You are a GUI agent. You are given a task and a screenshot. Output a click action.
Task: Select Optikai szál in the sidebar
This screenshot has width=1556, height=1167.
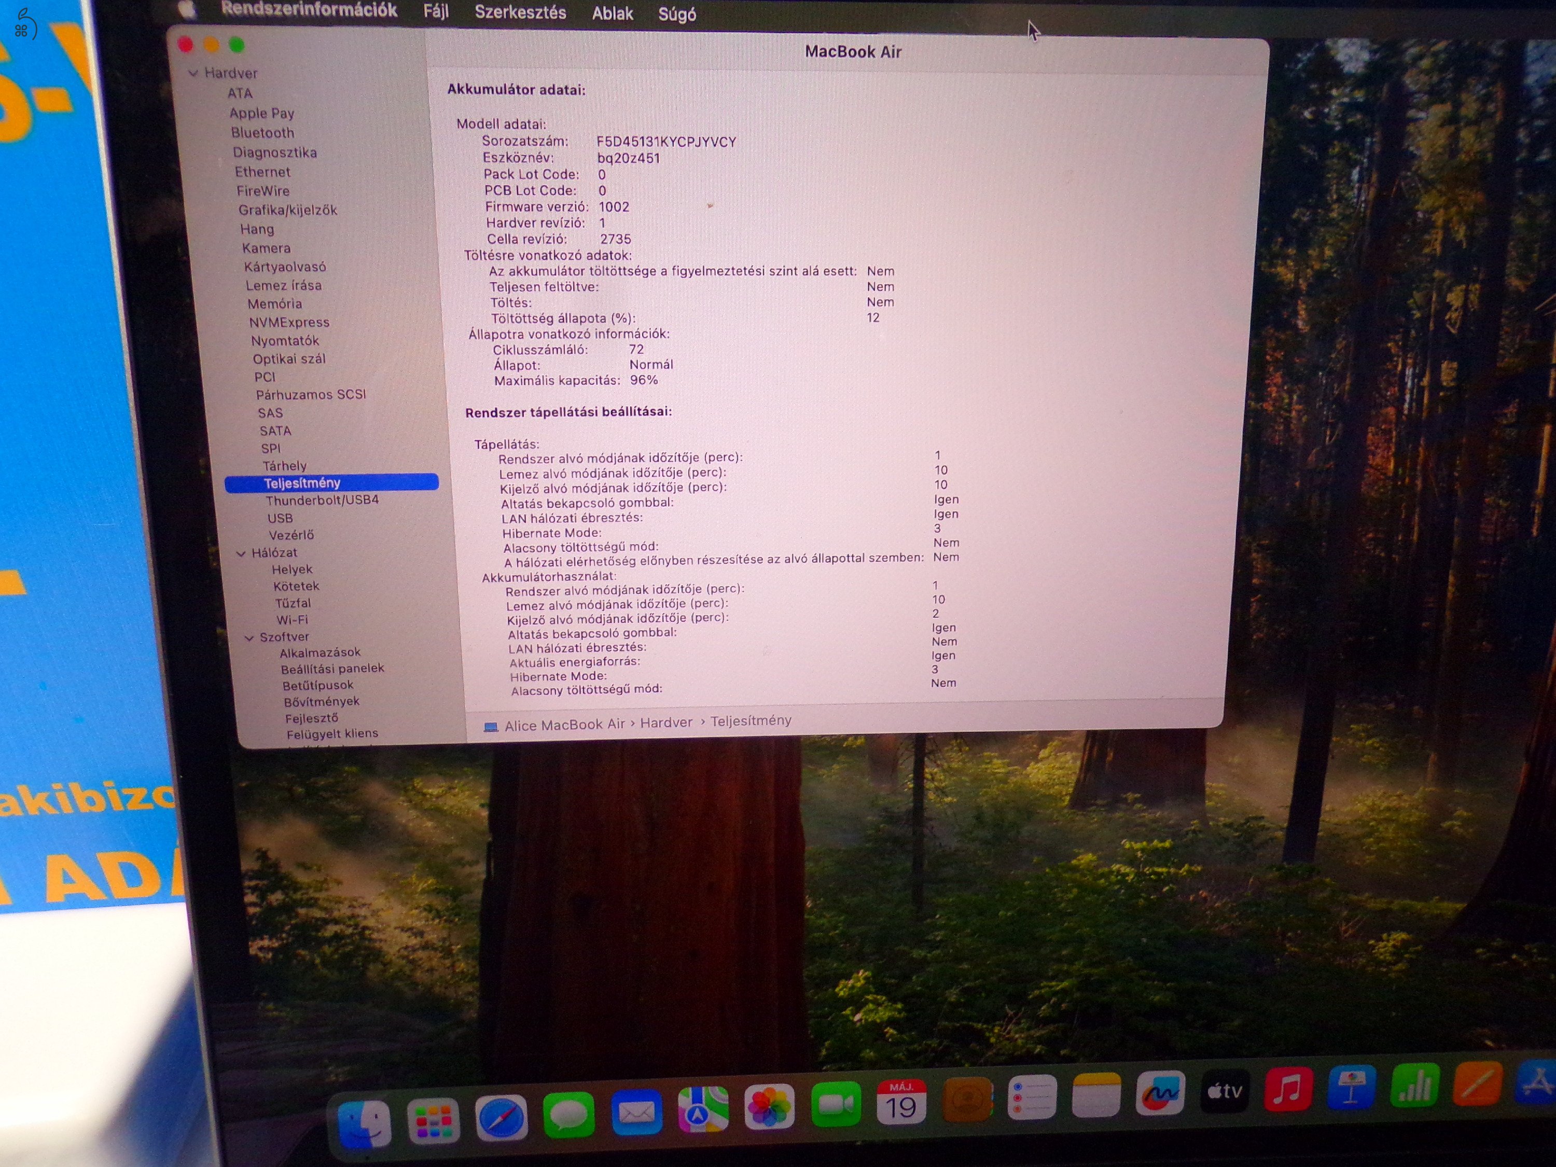tap(289, 359)
